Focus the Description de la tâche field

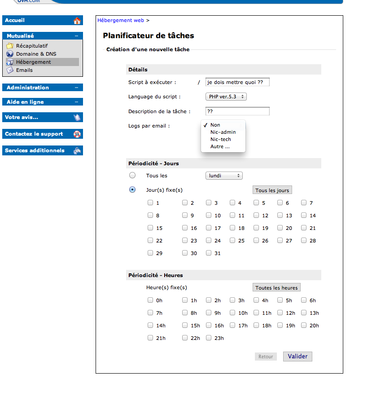pyautogui.click(x=237, y=111)
